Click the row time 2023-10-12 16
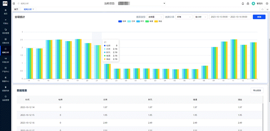The image size is (270, 131). pyautogui.click(x=27, y=123)
